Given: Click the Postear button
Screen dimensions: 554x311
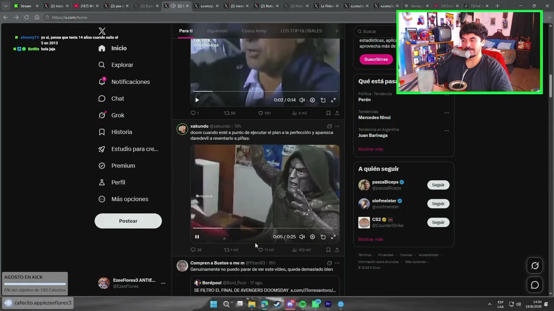Looking at the screenshot, I should [128, 221].
